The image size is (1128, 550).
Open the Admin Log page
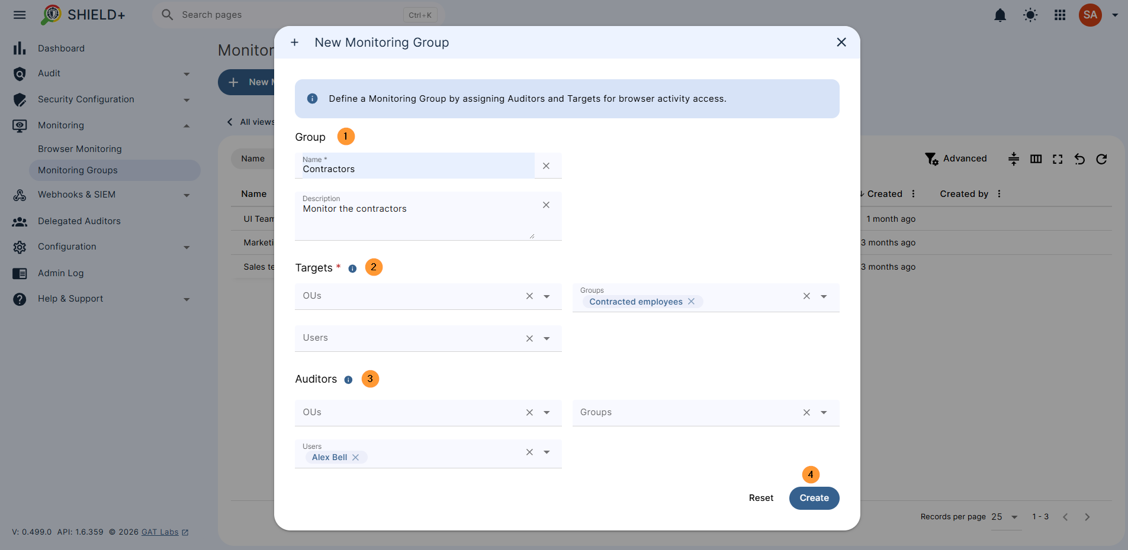pyautogui.click(x=61, y=273)
